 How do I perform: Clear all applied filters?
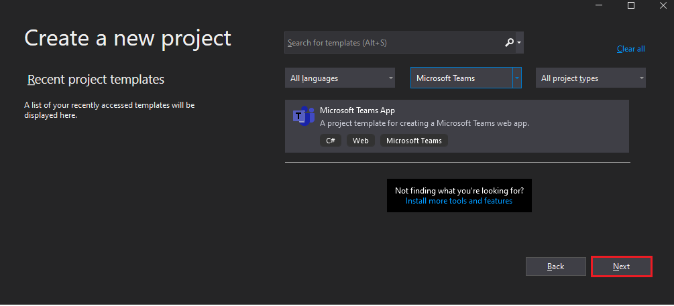[630, 49]
